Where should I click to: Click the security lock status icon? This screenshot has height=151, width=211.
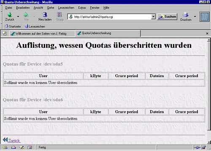[x=204, y=147]
